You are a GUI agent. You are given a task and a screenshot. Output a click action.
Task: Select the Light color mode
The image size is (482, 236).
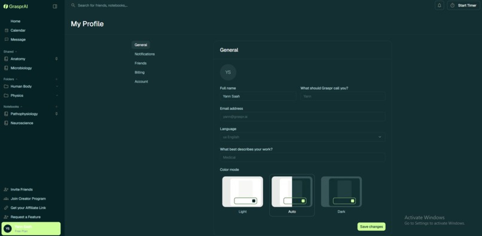(x=243, y=192)
